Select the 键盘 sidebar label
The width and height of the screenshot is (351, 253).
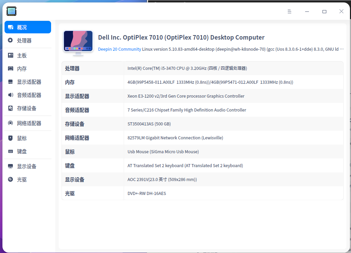(22, 152)
